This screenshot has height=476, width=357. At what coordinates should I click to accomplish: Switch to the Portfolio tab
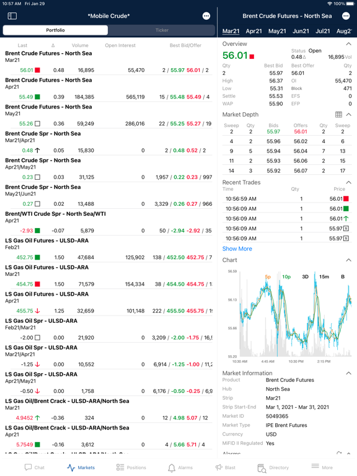coord(55,30)
